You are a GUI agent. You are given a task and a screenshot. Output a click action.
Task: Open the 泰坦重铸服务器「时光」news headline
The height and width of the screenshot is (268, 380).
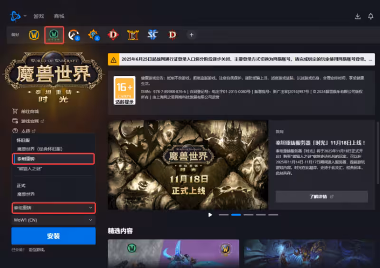pyautogui.click(x=320, y=143)
